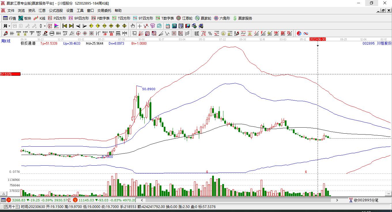Open the calculator tool
The height and width of the screenshot is (212, 392).
(x=174, y=26)
